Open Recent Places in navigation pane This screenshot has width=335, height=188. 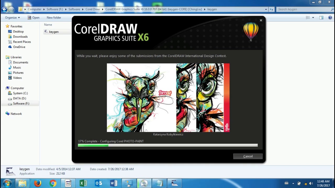coord(22,42)
